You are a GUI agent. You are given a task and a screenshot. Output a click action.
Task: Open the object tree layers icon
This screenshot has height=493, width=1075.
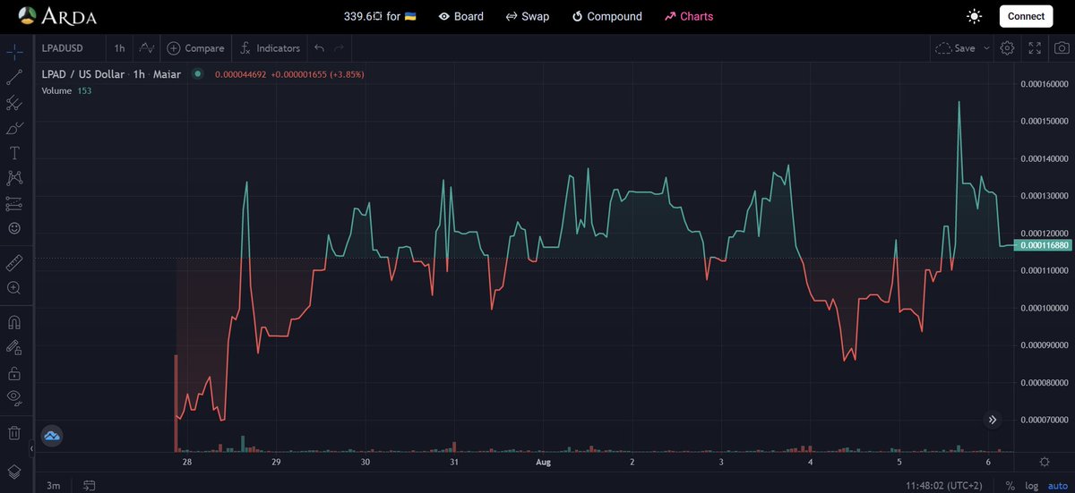(14, 471)
